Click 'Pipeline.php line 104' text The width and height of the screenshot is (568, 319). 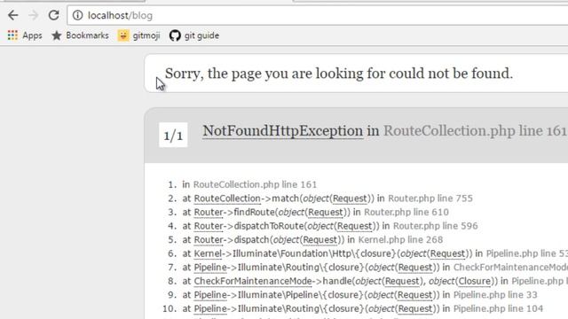click(499, 308)
